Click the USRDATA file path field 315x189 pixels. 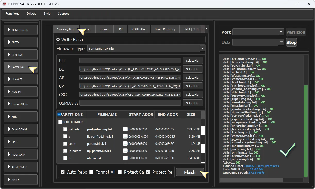[x=130, y=103]
